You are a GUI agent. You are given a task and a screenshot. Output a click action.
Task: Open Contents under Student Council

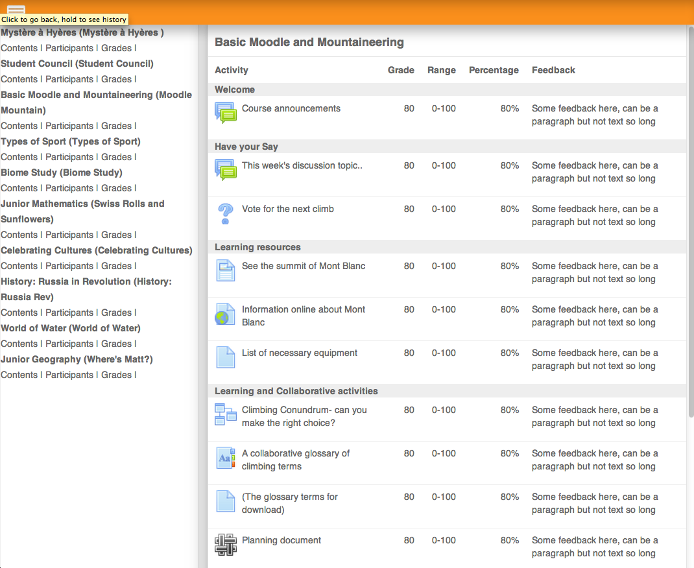click(x=19, y=79)
